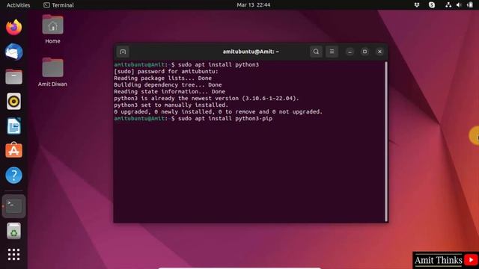Open Ubuntu Software store icon
The height and width of the screenshot is (269, 479).
[x=13, y=150]
